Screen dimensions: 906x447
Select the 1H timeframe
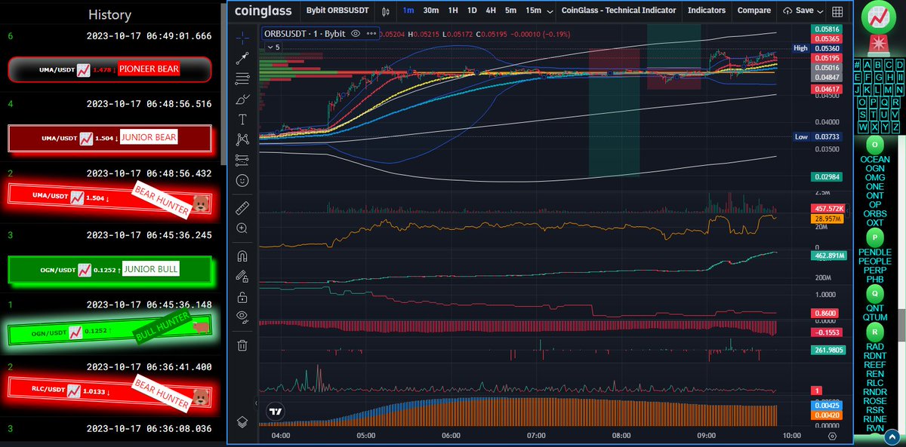[x=453, y=11]
